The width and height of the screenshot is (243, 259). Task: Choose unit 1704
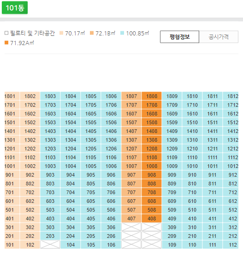point(71,105)
